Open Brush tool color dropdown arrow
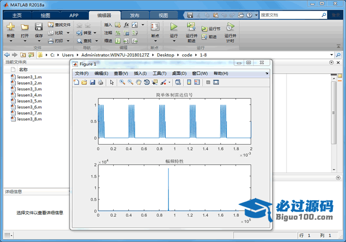This screenshot has width=346, height=242. coord(169,82)
